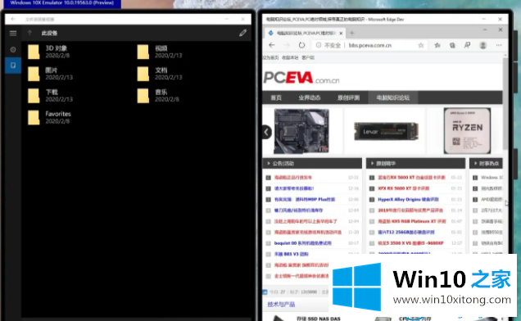Image resolution: width=521 pixels, height=321 pixels.
Task: Open the 下载 folder
Action: (x=50, y=96)
